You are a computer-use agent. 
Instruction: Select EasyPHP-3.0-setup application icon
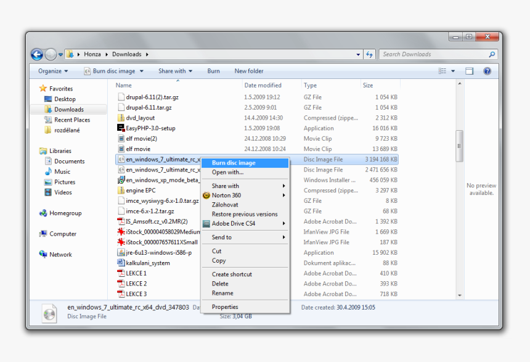point(121,128)
